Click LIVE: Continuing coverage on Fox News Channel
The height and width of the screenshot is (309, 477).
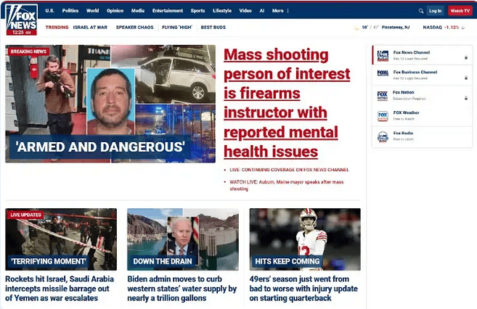(x=289, y=170)
